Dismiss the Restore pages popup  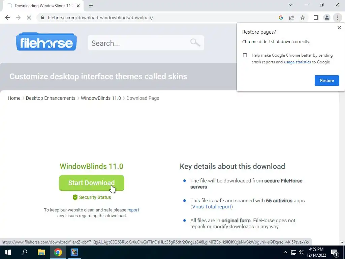point(339,28)
